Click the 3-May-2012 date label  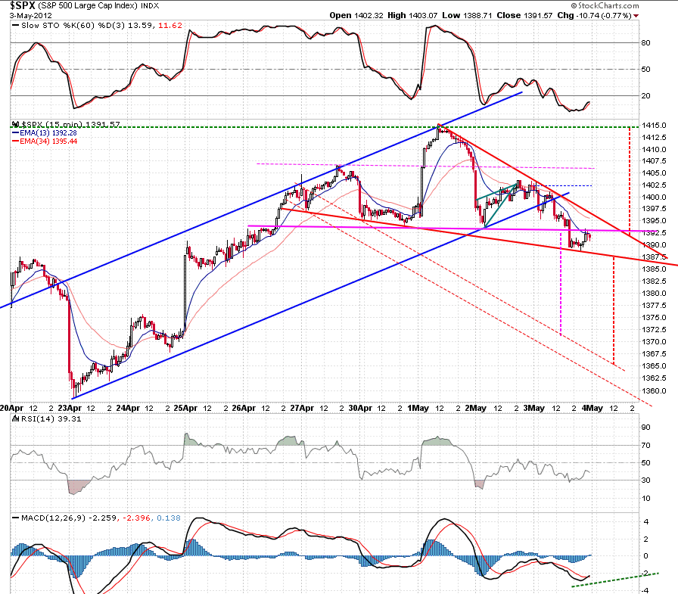tap(31, 16)
